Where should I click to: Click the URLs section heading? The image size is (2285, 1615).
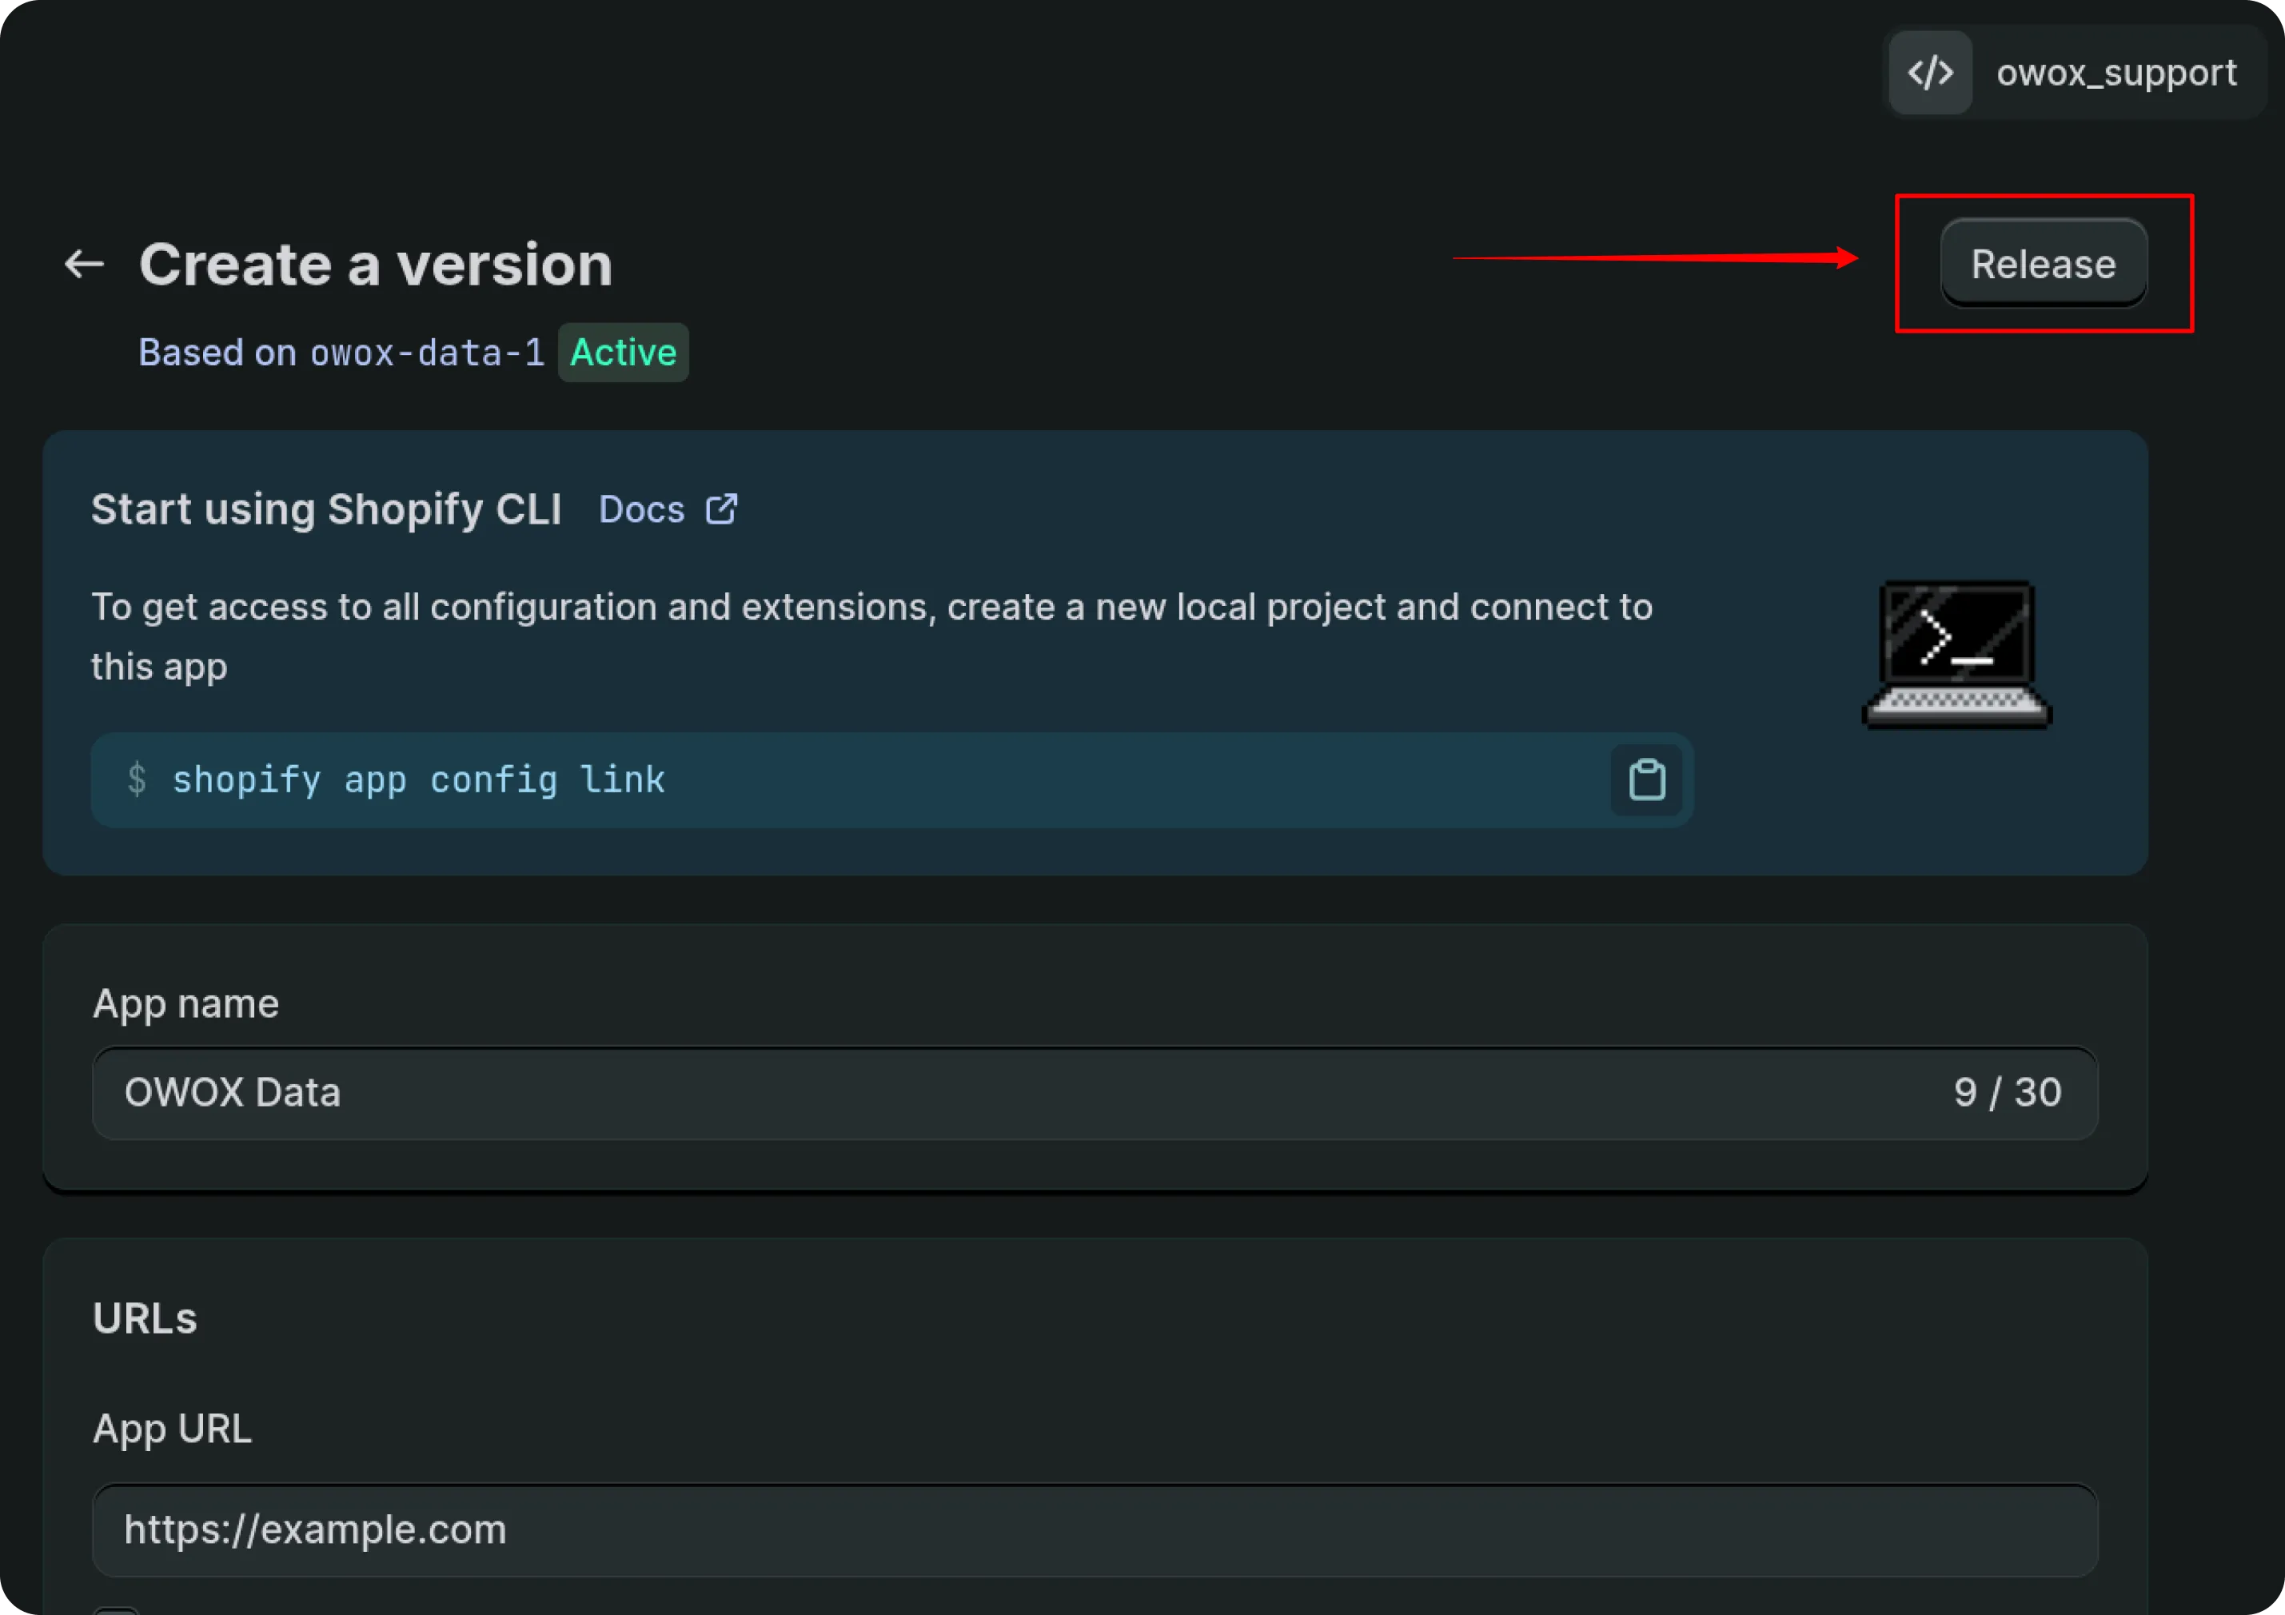click(144, 1317)
